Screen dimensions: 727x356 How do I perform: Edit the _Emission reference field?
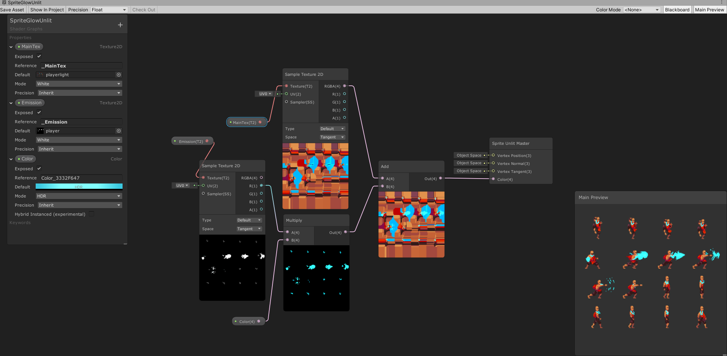pos(81,122)
